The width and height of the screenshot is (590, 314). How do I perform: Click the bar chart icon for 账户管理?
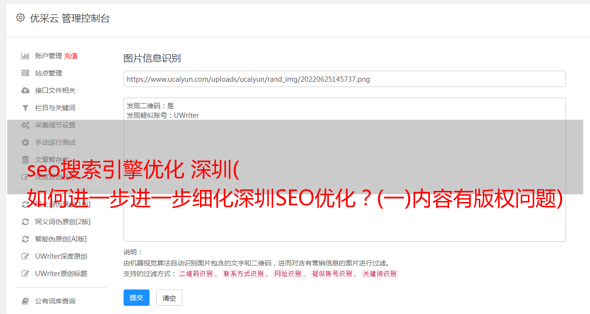25,56
